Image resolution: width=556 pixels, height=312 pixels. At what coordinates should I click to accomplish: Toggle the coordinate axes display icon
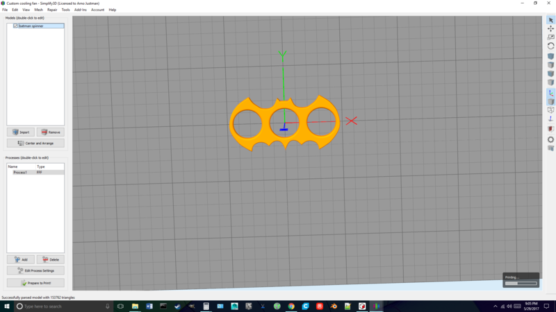(550, 93)
